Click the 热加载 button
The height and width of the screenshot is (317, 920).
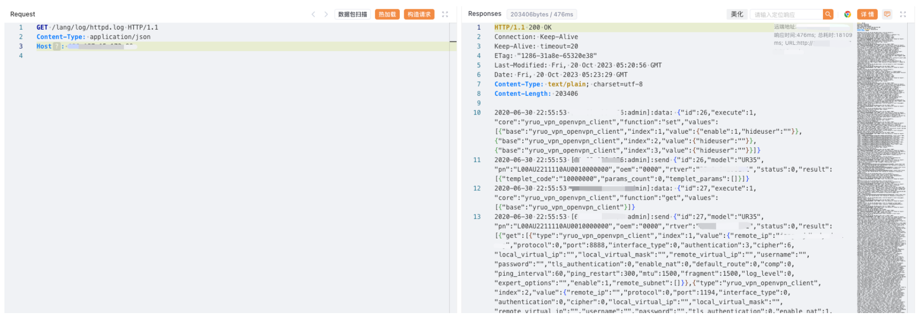[387, 14]
